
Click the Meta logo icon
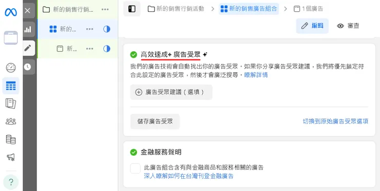[11, 12]
